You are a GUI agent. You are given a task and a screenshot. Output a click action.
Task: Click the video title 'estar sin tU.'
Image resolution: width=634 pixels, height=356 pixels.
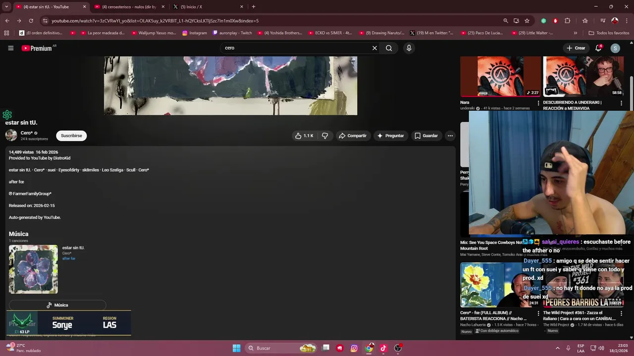click(21, 123)
